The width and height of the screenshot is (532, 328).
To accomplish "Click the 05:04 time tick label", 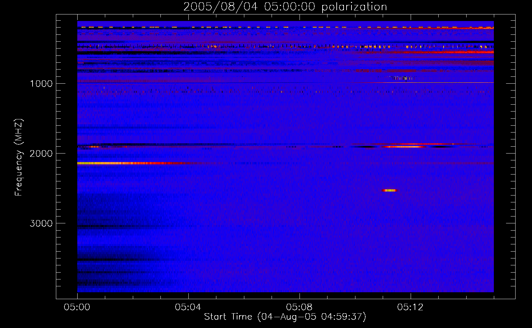I will (x=188, y=307).
